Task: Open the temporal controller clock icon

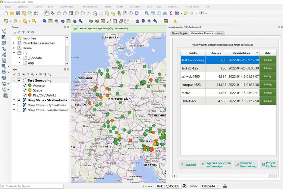Action: [131, 13]
